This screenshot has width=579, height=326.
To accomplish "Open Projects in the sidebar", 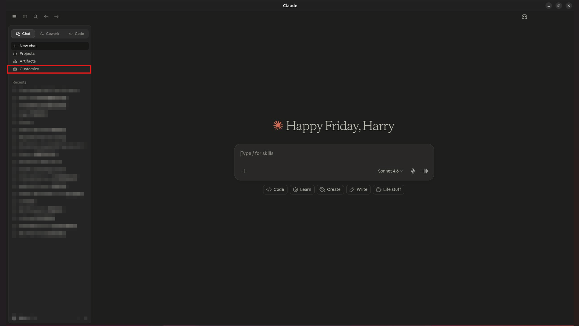I will point(50,53).
